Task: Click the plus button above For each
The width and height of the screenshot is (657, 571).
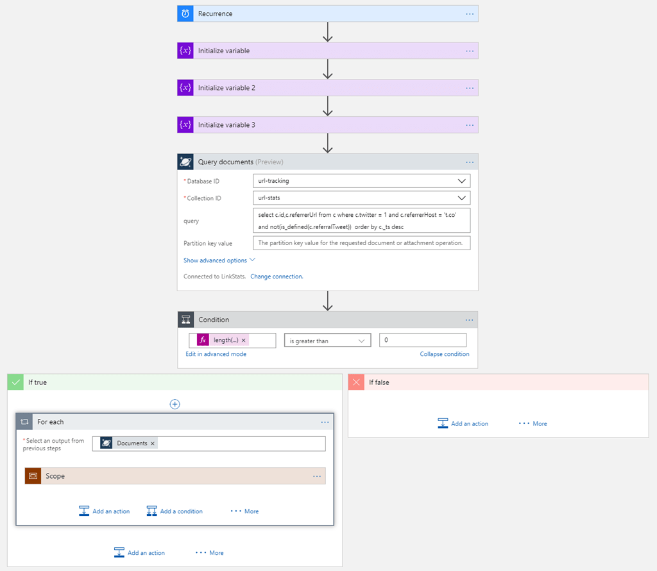Action: (174, 404)
